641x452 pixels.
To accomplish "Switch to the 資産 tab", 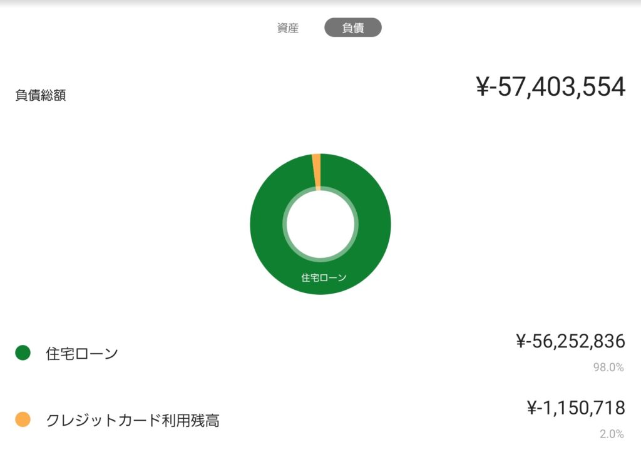I will pyautogui.click(x=288, y=28).
